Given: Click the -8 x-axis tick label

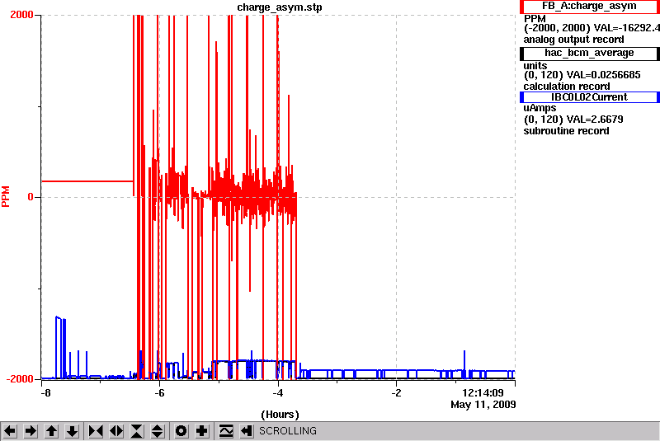Looking at the screenshot, I should coord(46,393).
